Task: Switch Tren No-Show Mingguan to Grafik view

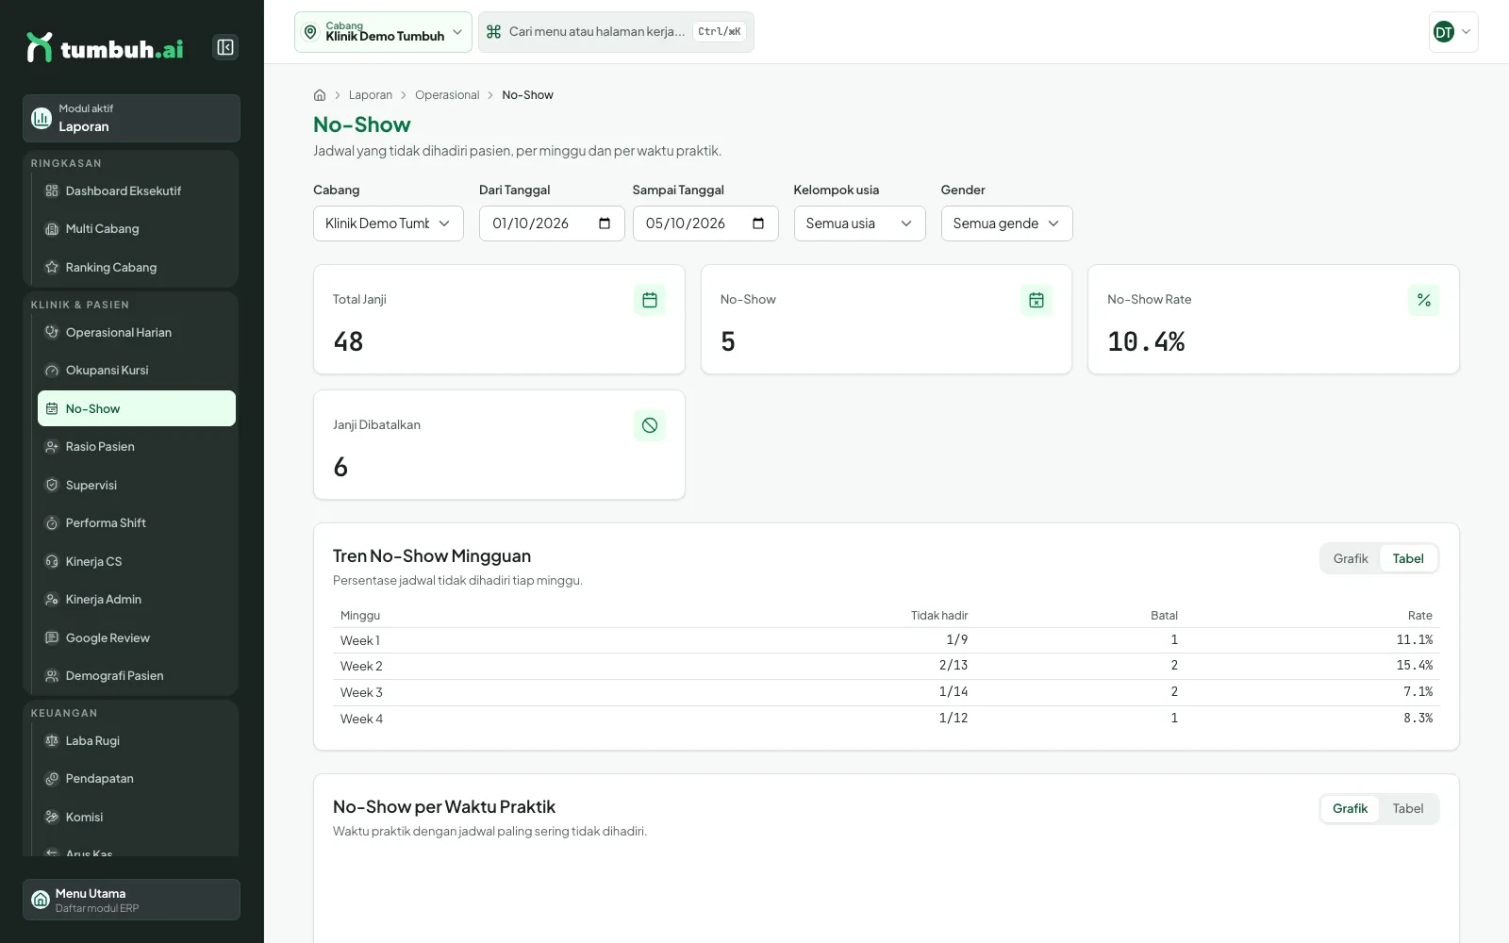Action: 1351,558
